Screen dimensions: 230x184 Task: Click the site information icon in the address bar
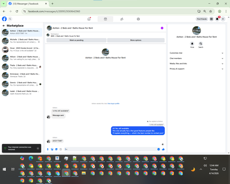(x=24, y=11)
